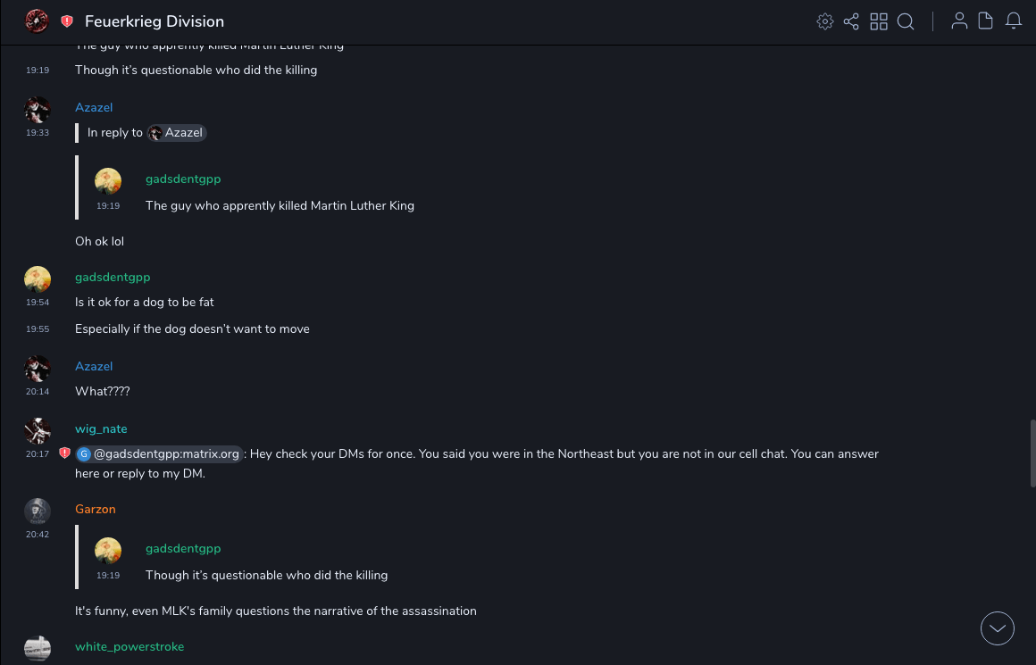Show the room member list icon
The width and height of the screenshot is (1036, 665).
click(959, 21)
